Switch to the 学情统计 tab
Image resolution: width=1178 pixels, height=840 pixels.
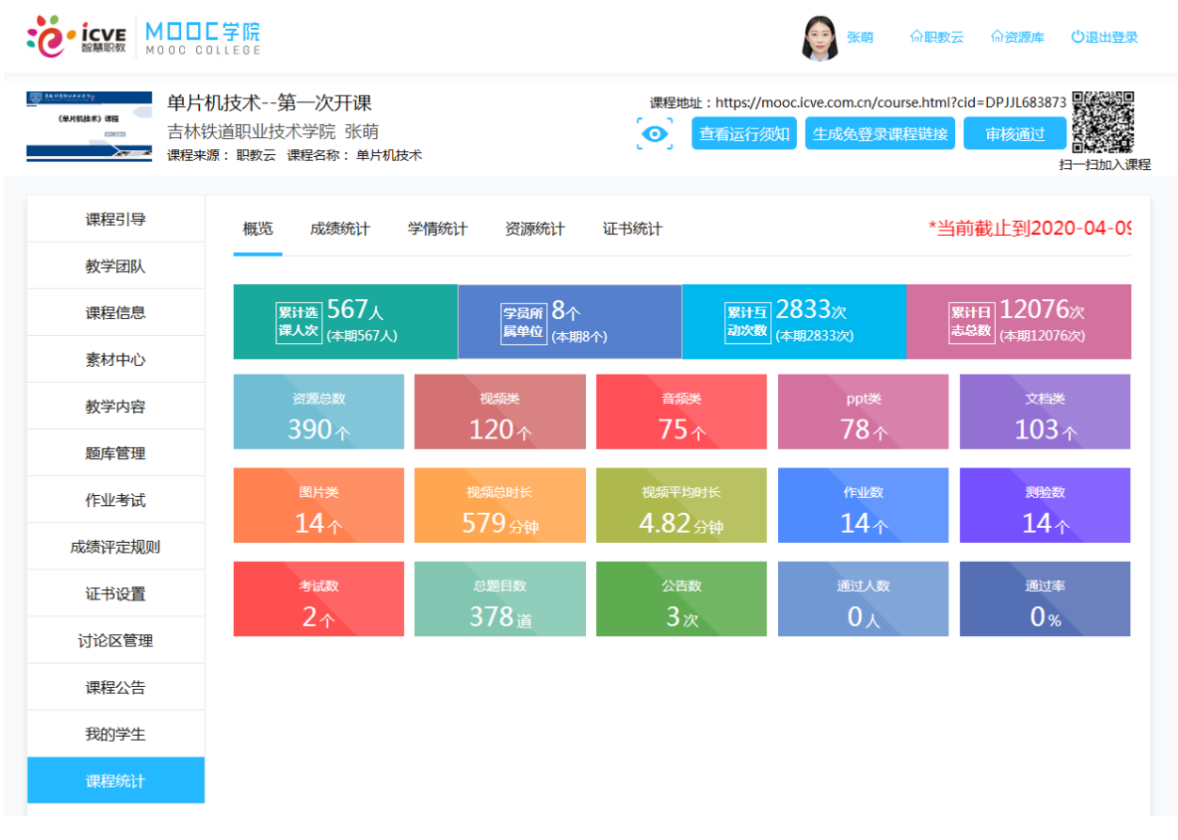pos(437,229)
